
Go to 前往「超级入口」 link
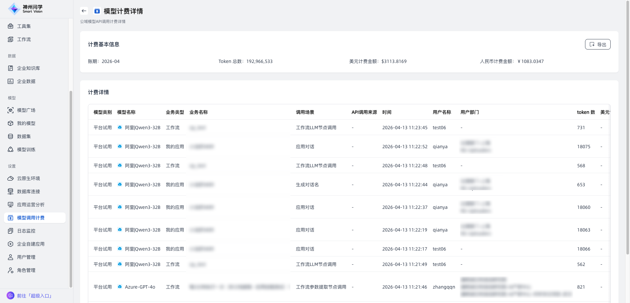[34, 296]
